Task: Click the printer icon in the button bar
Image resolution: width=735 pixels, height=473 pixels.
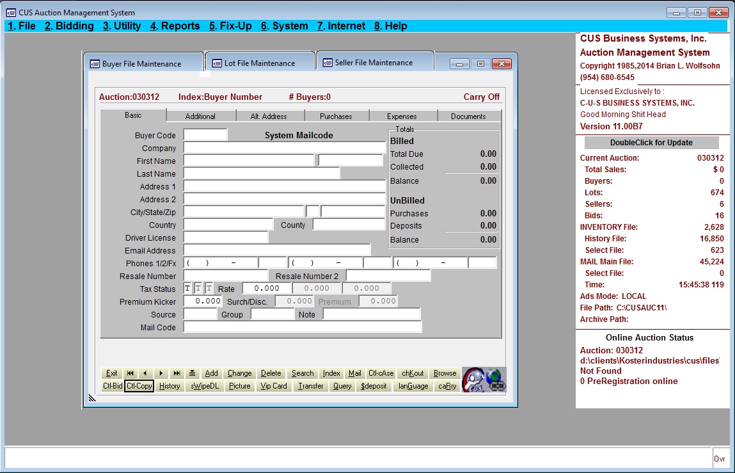Action: (192, 373)
